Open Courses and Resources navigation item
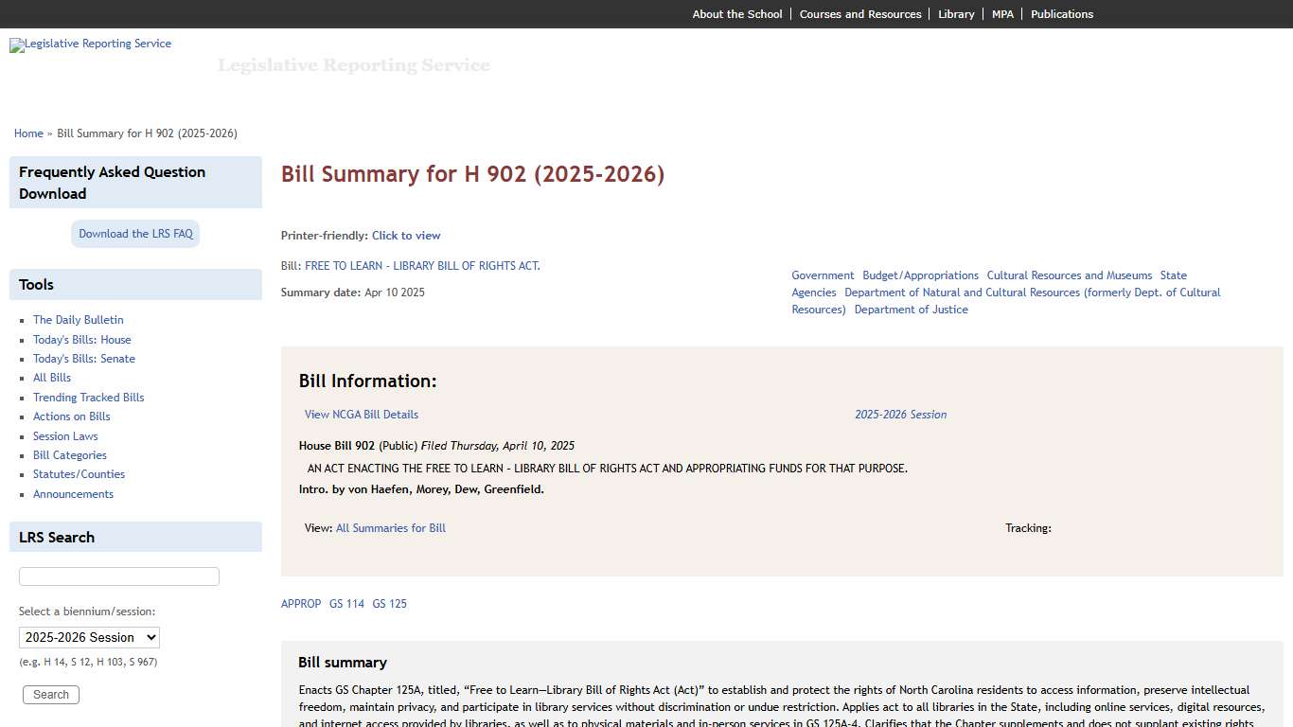Image resolution: width=1293 pixels, height=727 pixels. pyautogui.click(x=860, y=13)
